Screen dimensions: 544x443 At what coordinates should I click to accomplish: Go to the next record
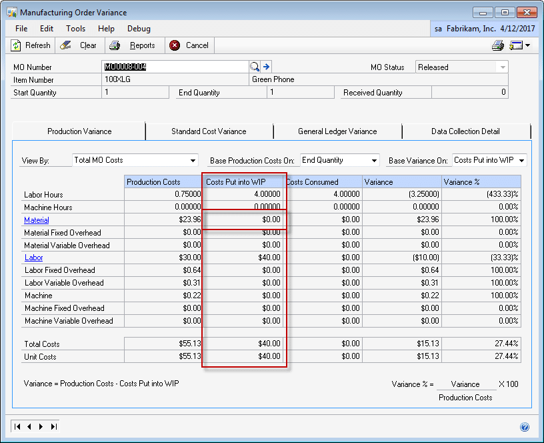tap(41, 426)
